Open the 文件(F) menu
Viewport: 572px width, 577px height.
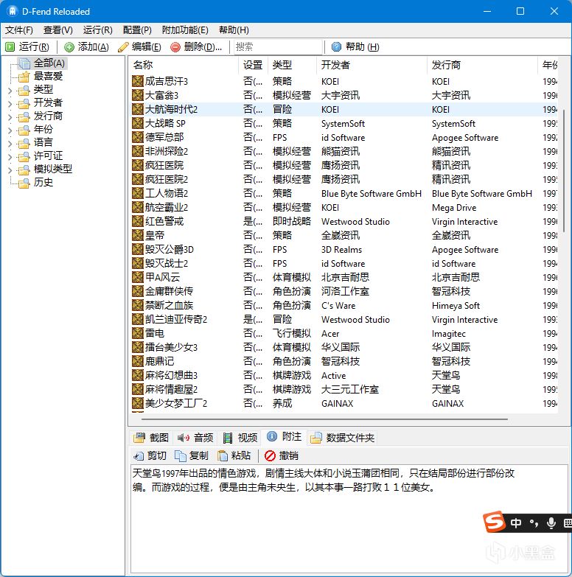coord(18,29)
